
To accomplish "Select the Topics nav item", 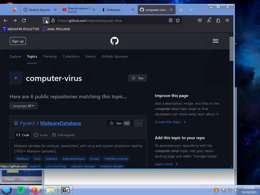I will (32, 56).
